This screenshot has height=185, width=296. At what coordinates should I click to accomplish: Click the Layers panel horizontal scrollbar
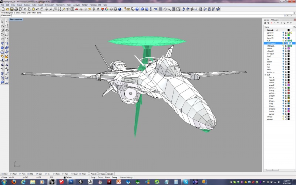[x=279, y=170]
